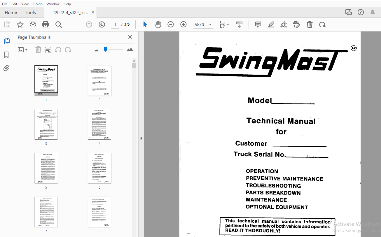Open the Window menu

pyautogui.click(x=53, y=4)
